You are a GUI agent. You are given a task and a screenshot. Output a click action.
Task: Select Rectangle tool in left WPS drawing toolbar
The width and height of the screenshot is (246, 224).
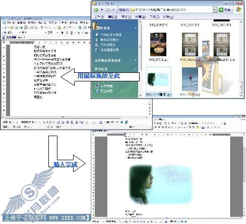(x=49, y=122)
